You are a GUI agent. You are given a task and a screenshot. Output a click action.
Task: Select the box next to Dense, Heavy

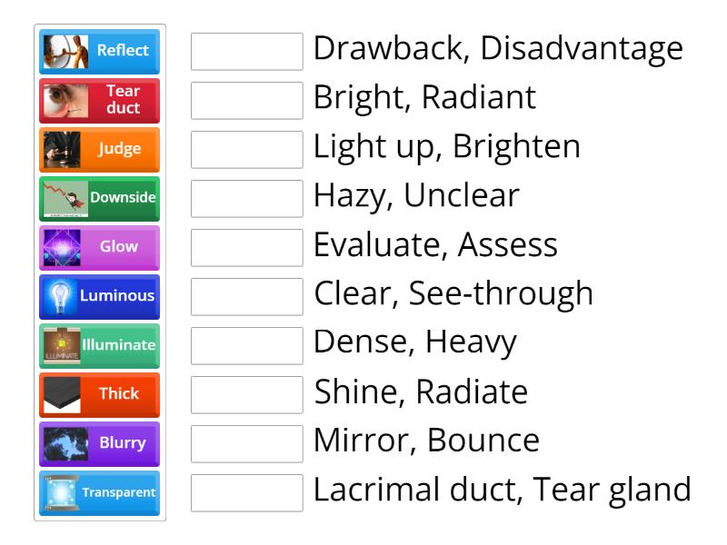point(247,346)
